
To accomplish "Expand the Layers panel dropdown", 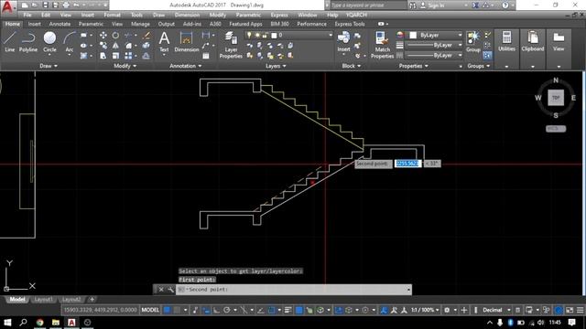I will (x=276, y=66).
